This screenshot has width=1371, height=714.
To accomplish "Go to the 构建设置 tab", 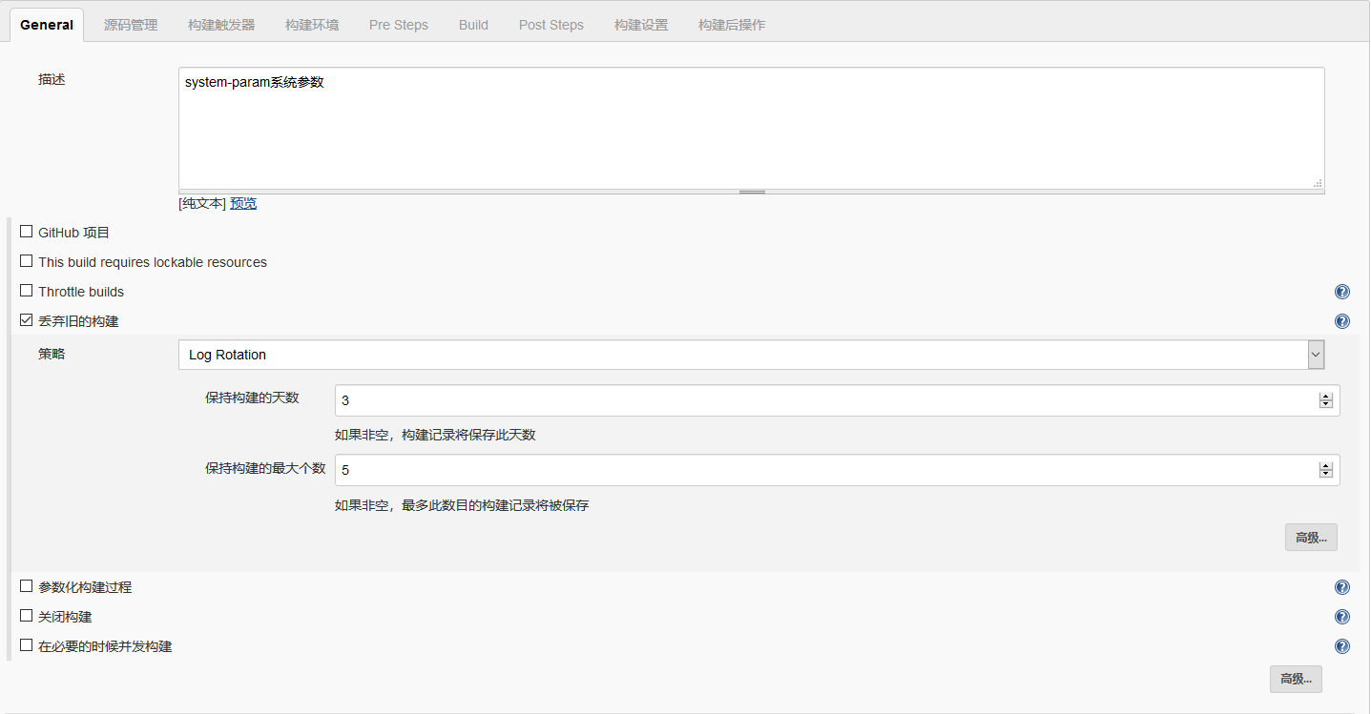I will [x=641, y=25].
